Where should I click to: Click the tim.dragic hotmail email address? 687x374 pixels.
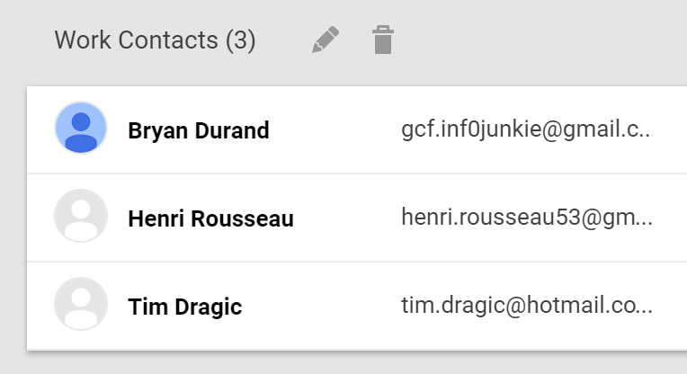click(x=527, y=307)
